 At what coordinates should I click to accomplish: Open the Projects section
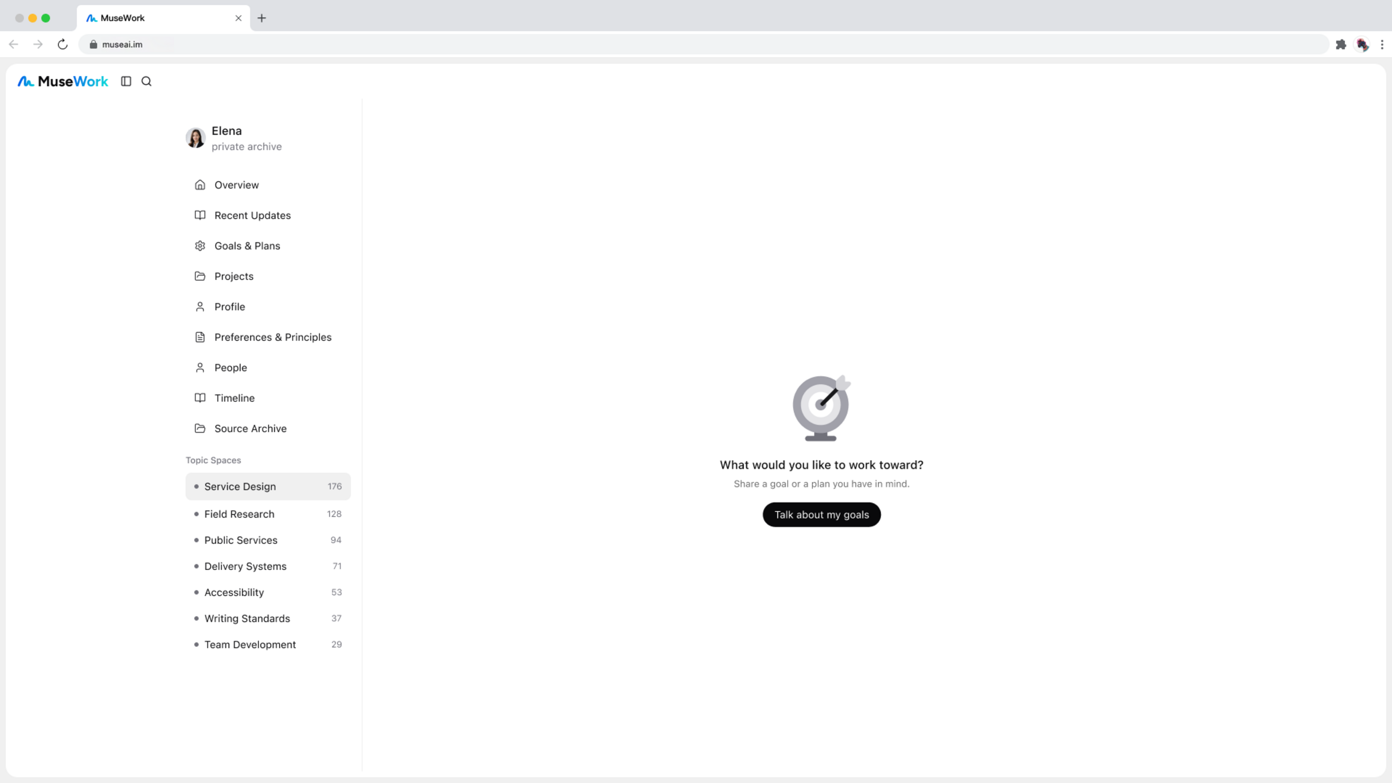click(x=268, y=276)
